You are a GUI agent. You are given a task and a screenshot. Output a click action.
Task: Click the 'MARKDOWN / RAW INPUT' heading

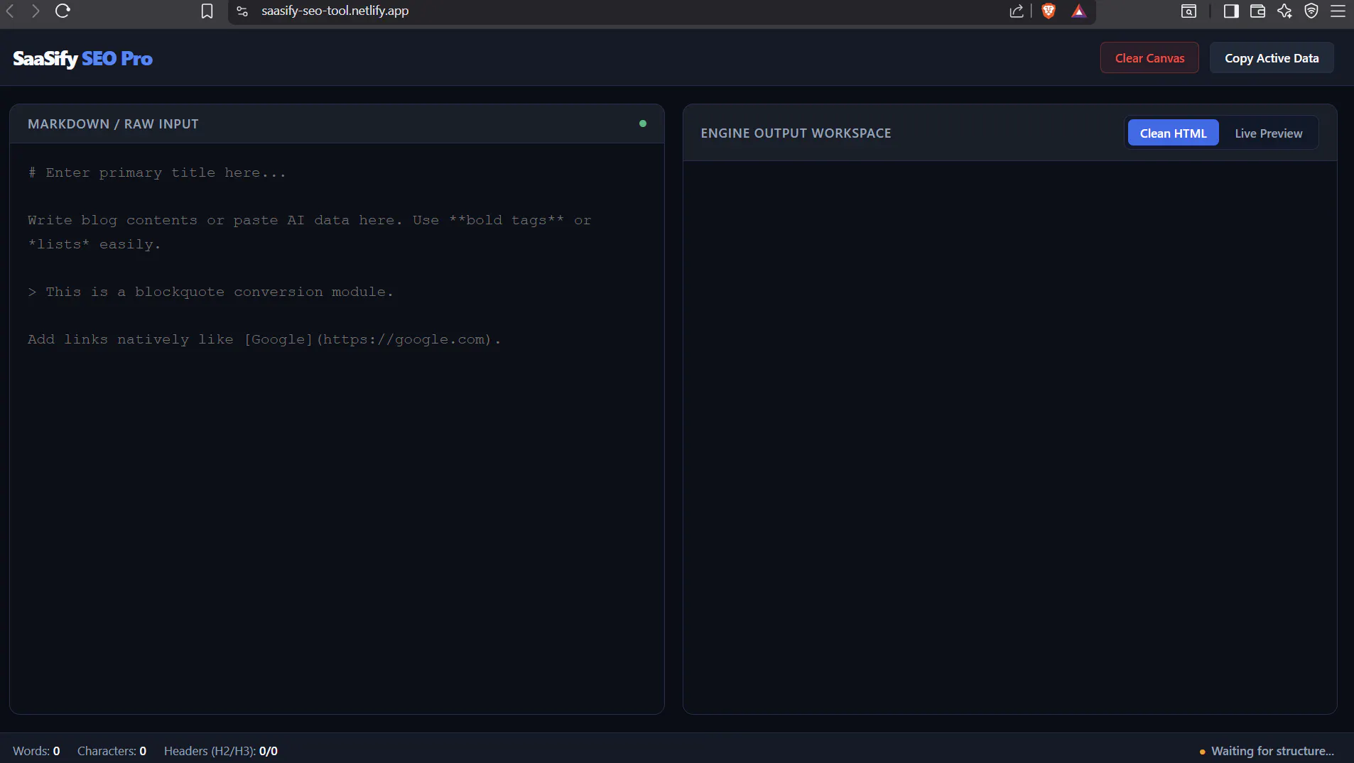113,123
